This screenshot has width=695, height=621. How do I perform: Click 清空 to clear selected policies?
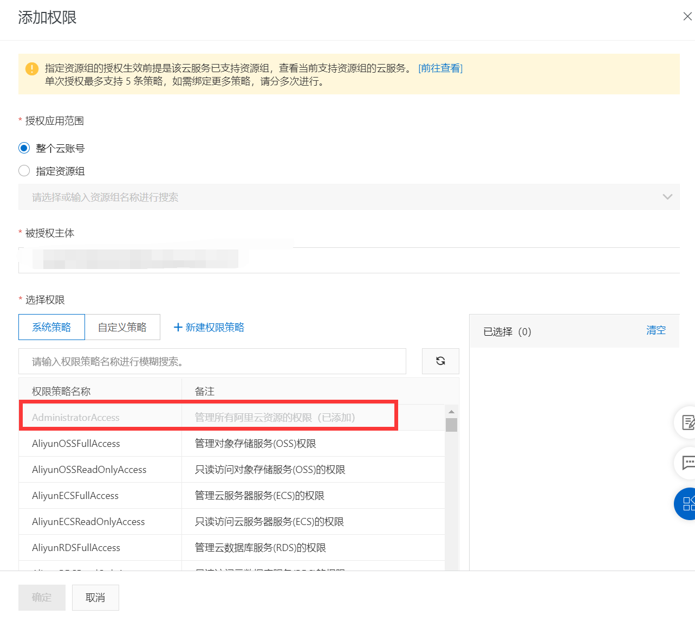coord(656,330)
